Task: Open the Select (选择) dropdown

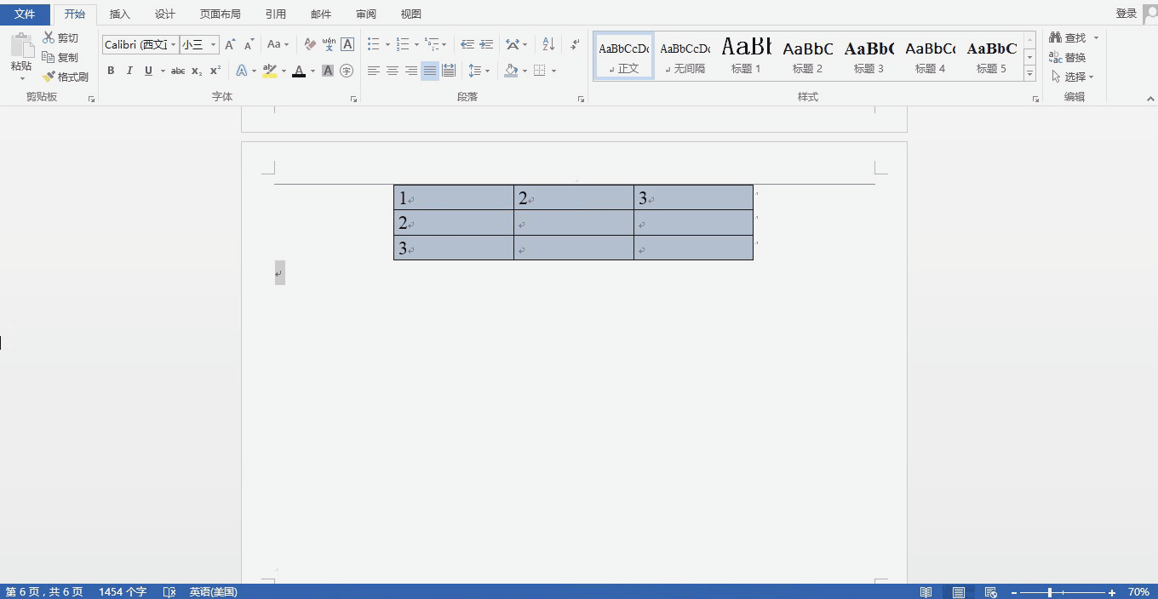Action: click(1072, 77)
